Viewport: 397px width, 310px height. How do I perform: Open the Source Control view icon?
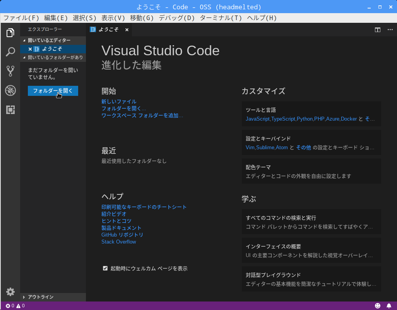[10, 71]
